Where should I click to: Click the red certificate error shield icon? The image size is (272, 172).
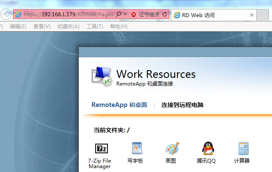coord(133,15)
